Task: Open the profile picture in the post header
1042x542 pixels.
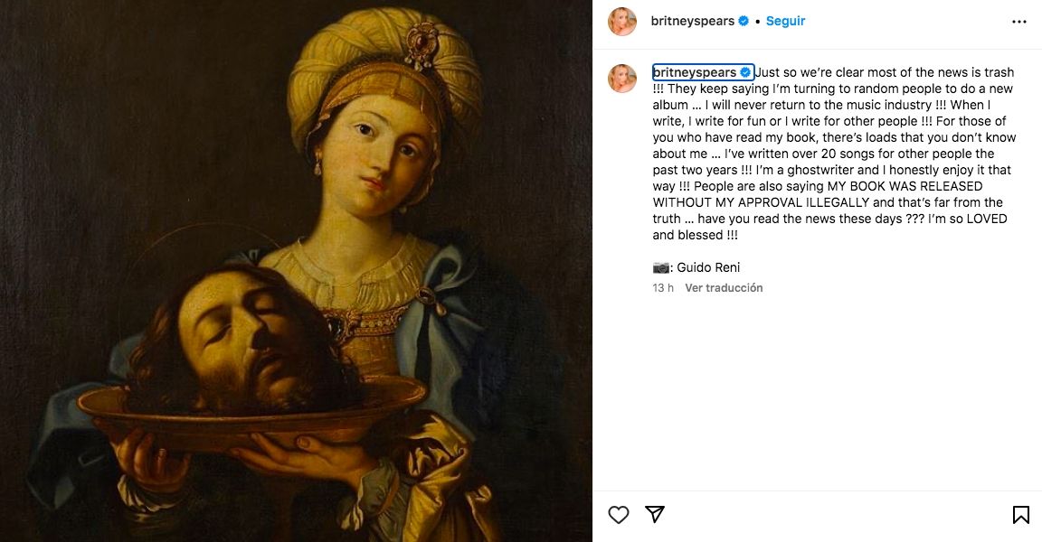Action: (x=622, y=21)
